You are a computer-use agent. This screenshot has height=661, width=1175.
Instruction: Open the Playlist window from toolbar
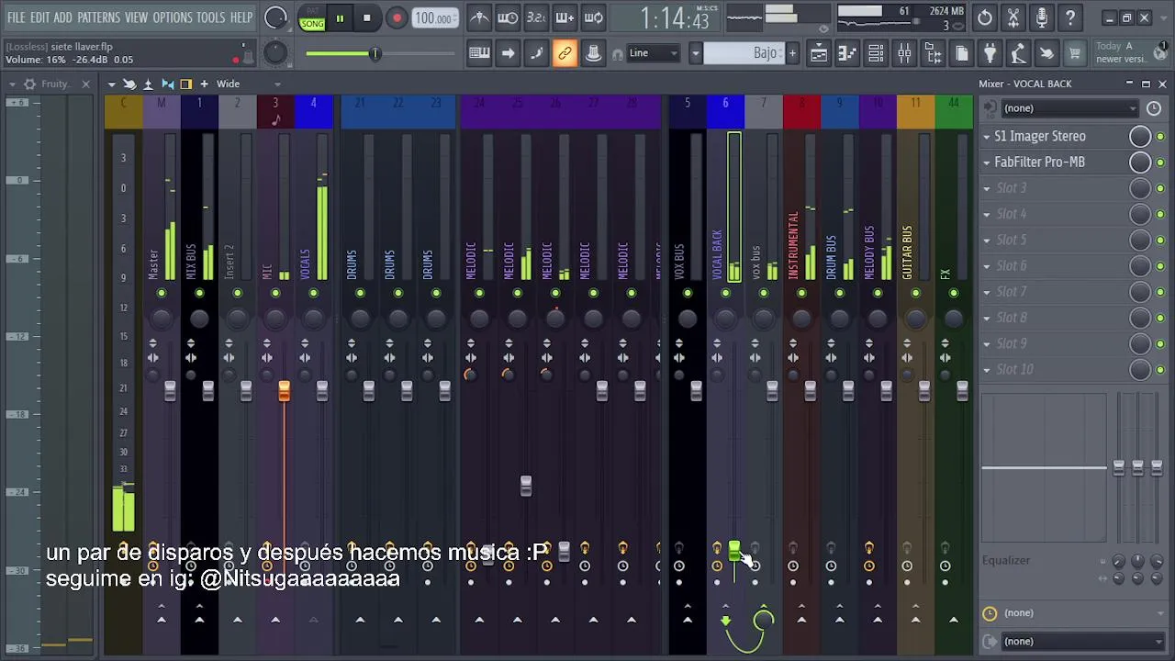(818, 54)
